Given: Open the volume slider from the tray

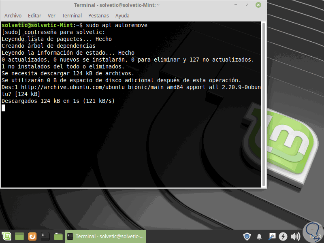Looking at the screenshot, I should pos(295,236).
